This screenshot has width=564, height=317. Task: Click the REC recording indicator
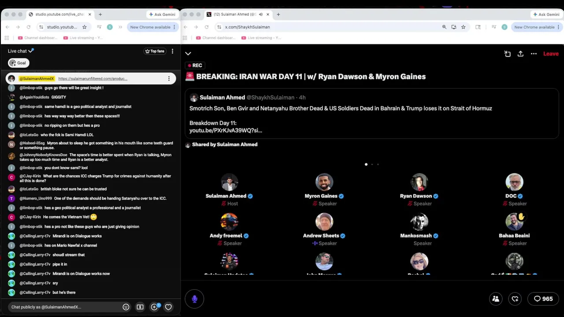[195, 65]
